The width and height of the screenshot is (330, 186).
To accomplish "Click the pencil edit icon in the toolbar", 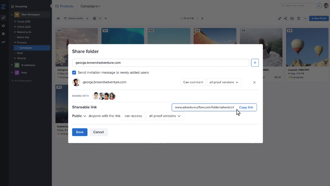I will tap(279, 18).
